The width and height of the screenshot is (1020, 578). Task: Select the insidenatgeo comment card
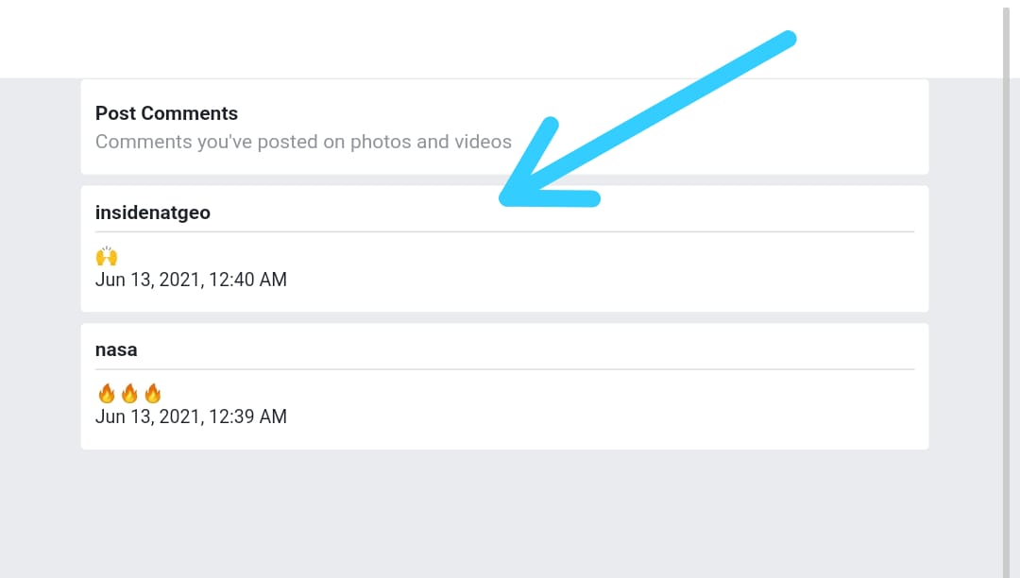point(504,249)
